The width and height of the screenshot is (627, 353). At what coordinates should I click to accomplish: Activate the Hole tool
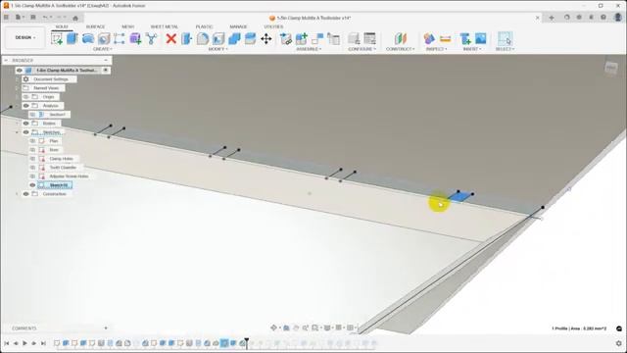104,39
